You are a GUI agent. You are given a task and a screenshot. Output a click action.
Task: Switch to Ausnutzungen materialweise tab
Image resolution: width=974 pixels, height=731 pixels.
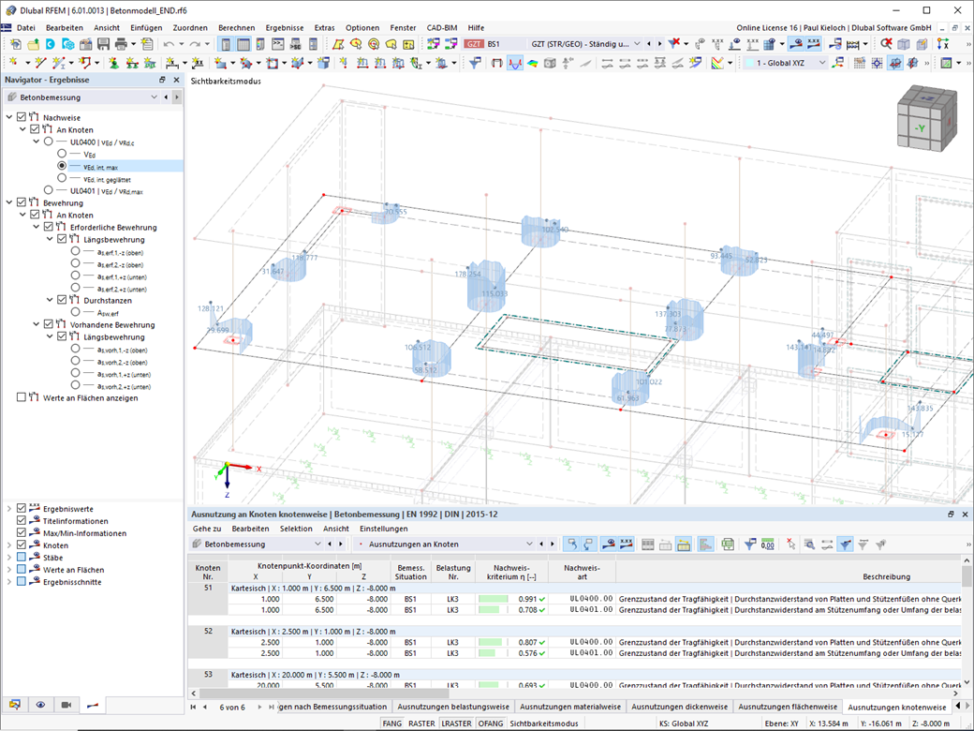569,707
